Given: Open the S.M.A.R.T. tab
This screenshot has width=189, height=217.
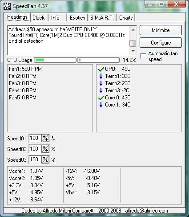Looking at the screenshot, I should pyautogui.click(x=102, y=18).
